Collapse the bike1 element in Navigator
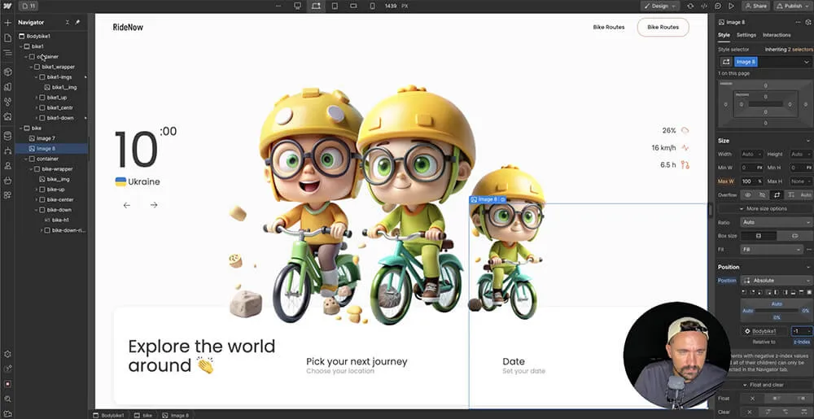The image size is (814, 419). tap(21, 46)
